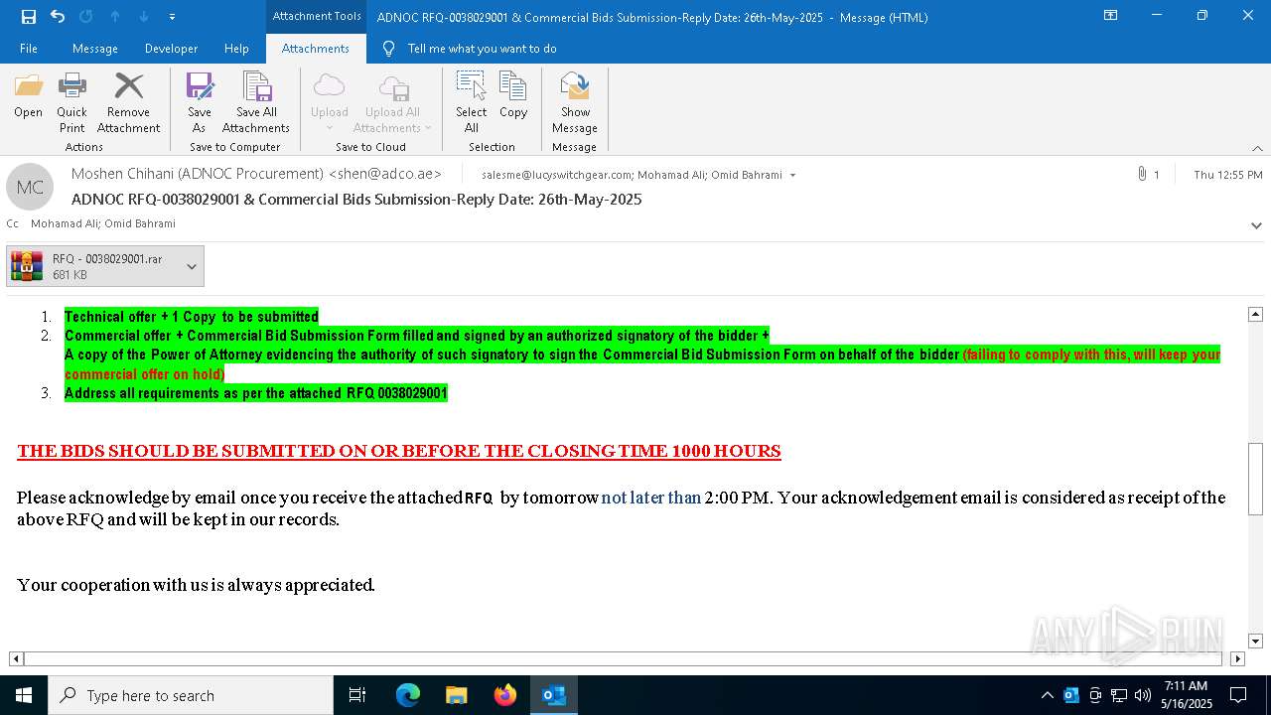Screen dimensions: 1271x715
Task: Click the vertical scrollbar thumb
Action: pyautogui.click(x=1255, y=479)
